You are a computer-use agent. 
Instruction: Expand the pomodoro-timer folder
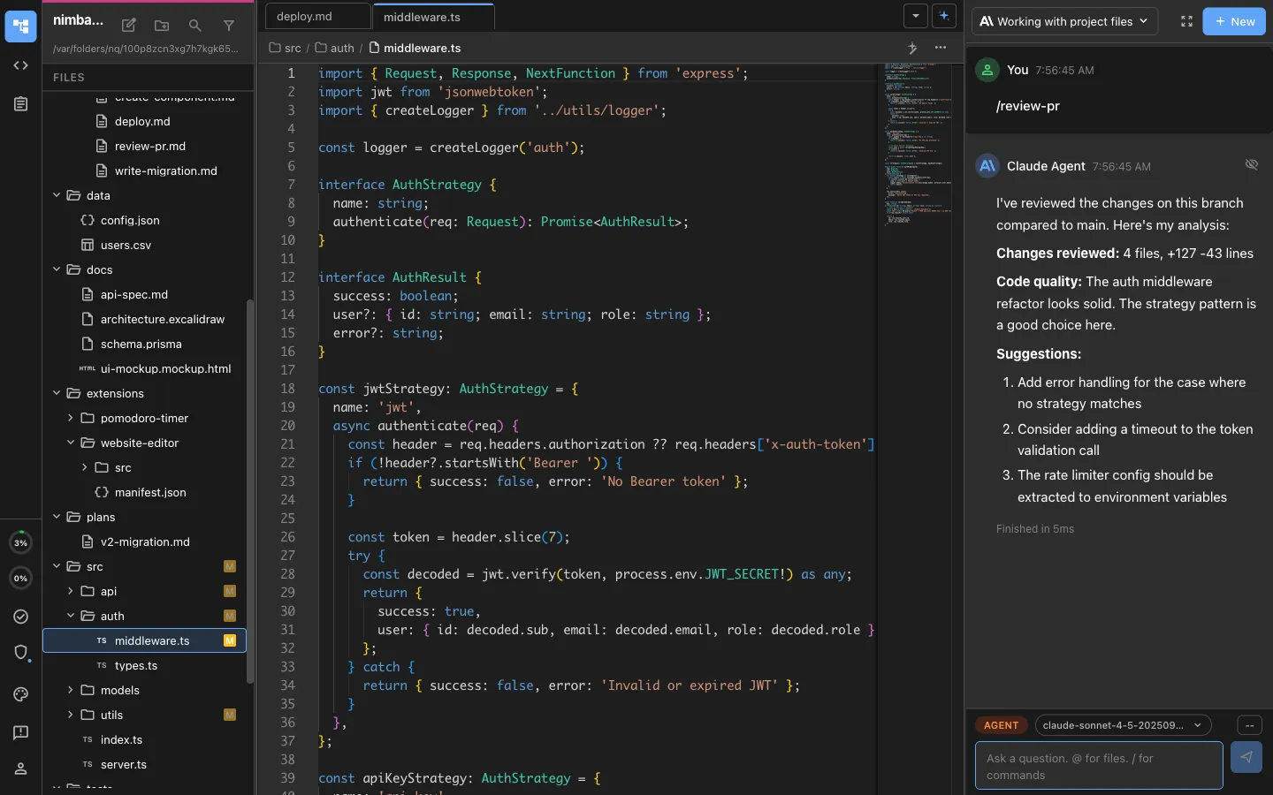(144, 418)
